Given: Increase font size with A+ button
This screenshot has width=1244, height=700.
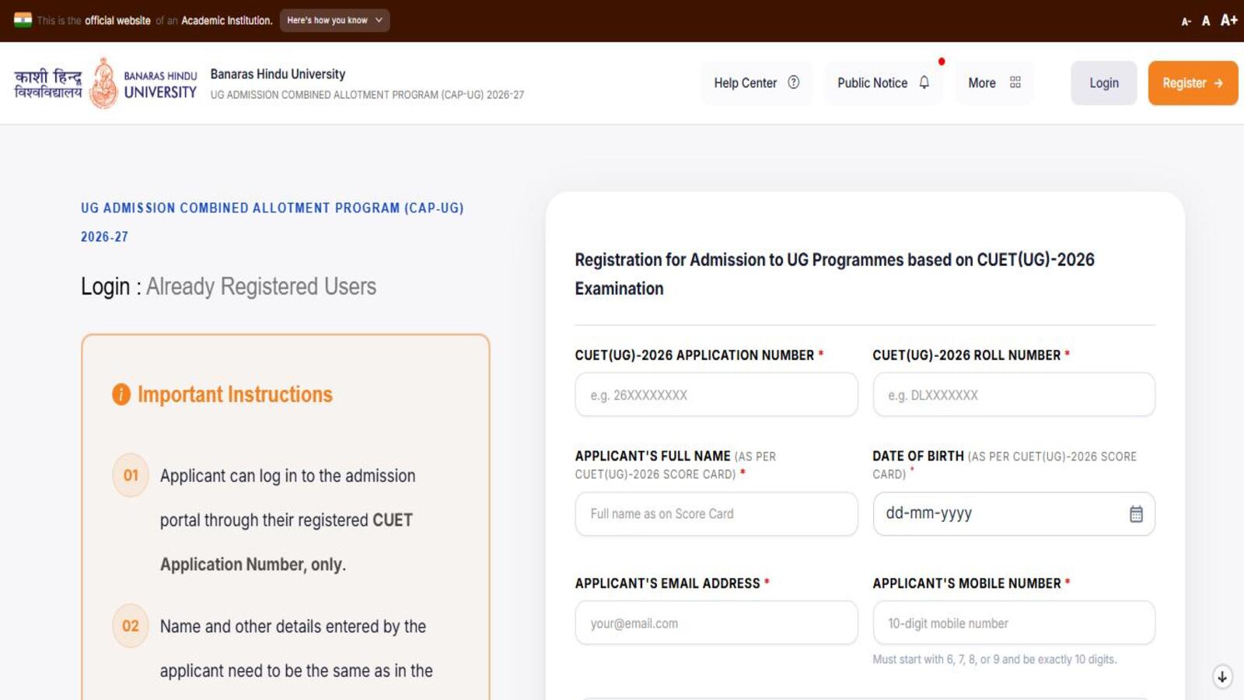Looking at the screenshot, I should [1228, 20].
